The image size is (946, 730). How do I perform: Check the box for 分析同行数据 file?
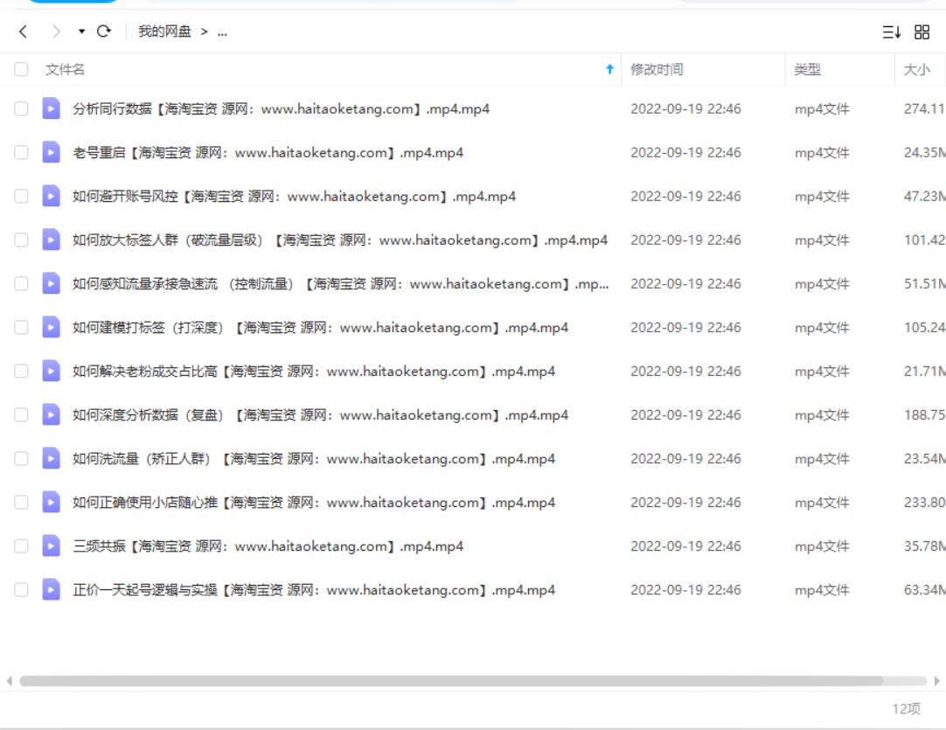tap(21, 108)
